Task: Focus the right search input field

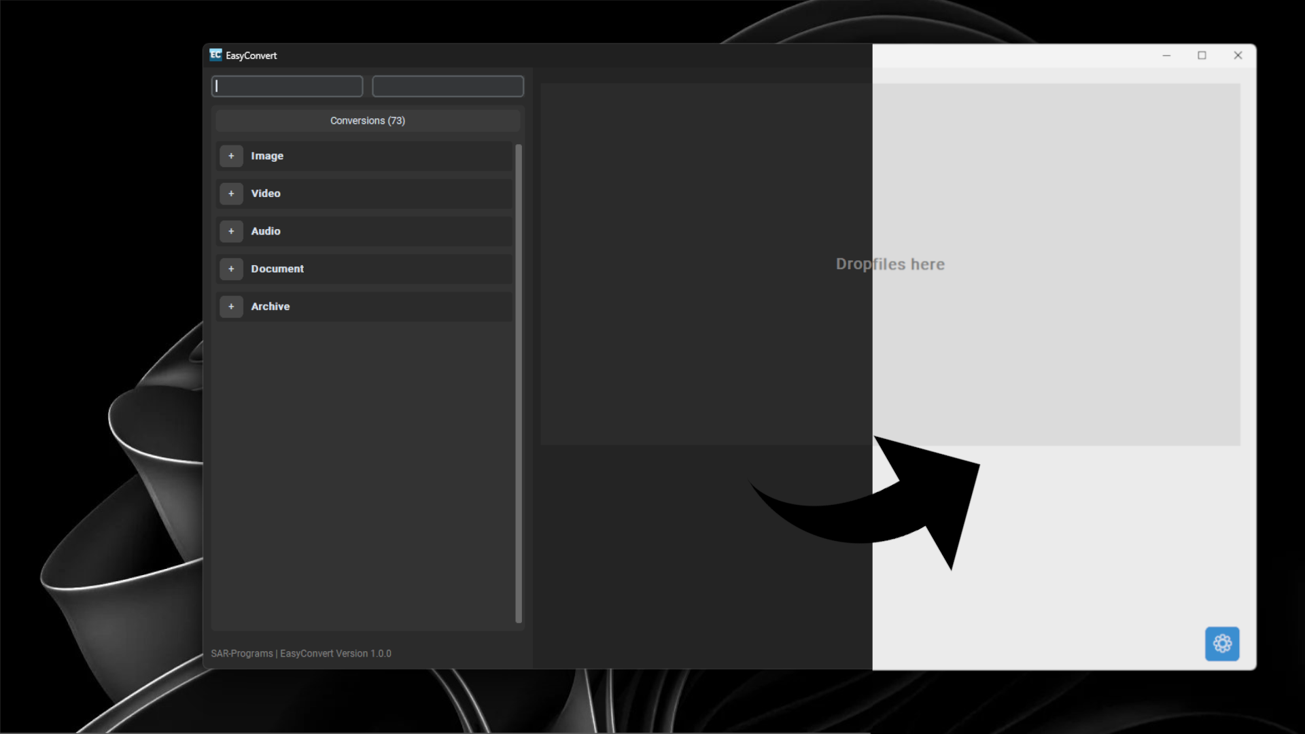Action: (x=448, y=86)
